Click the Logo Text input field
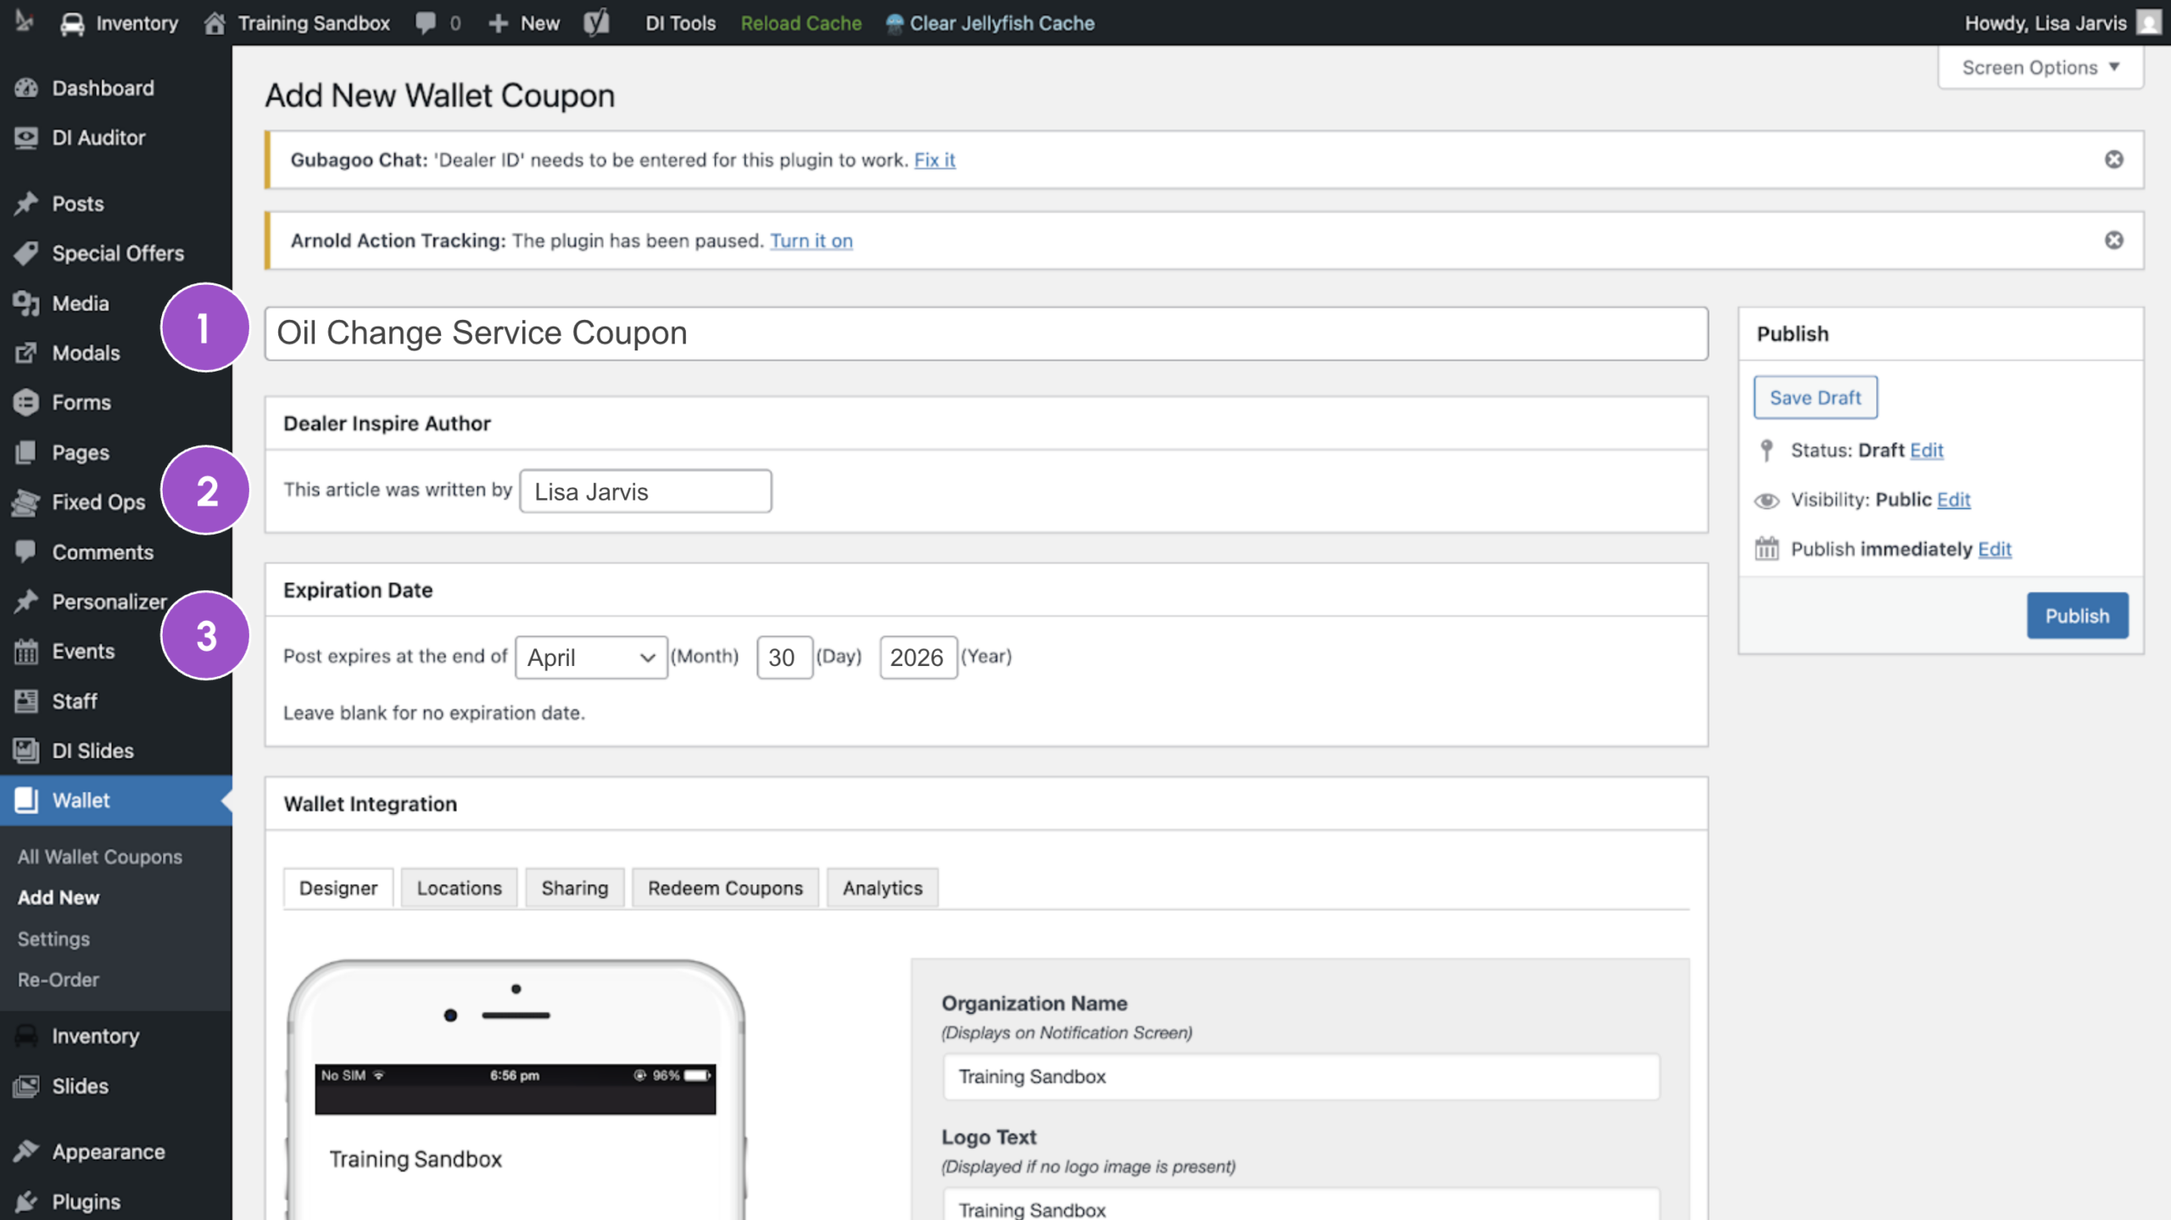 click(x=1302, y=1206)
